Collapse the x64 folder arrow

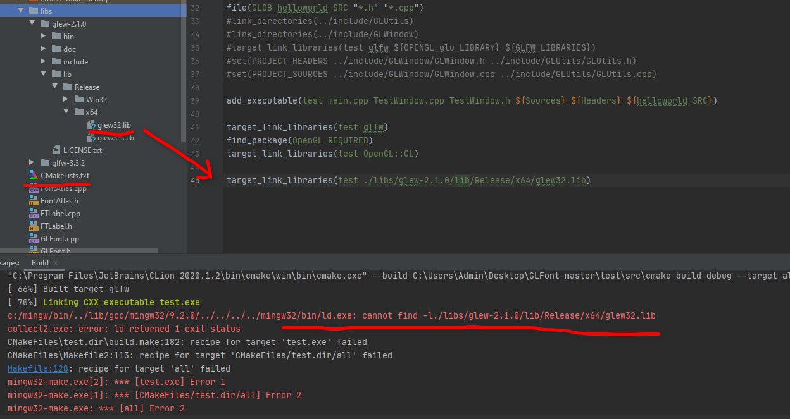pyautogui.click(x=66, y=112)
